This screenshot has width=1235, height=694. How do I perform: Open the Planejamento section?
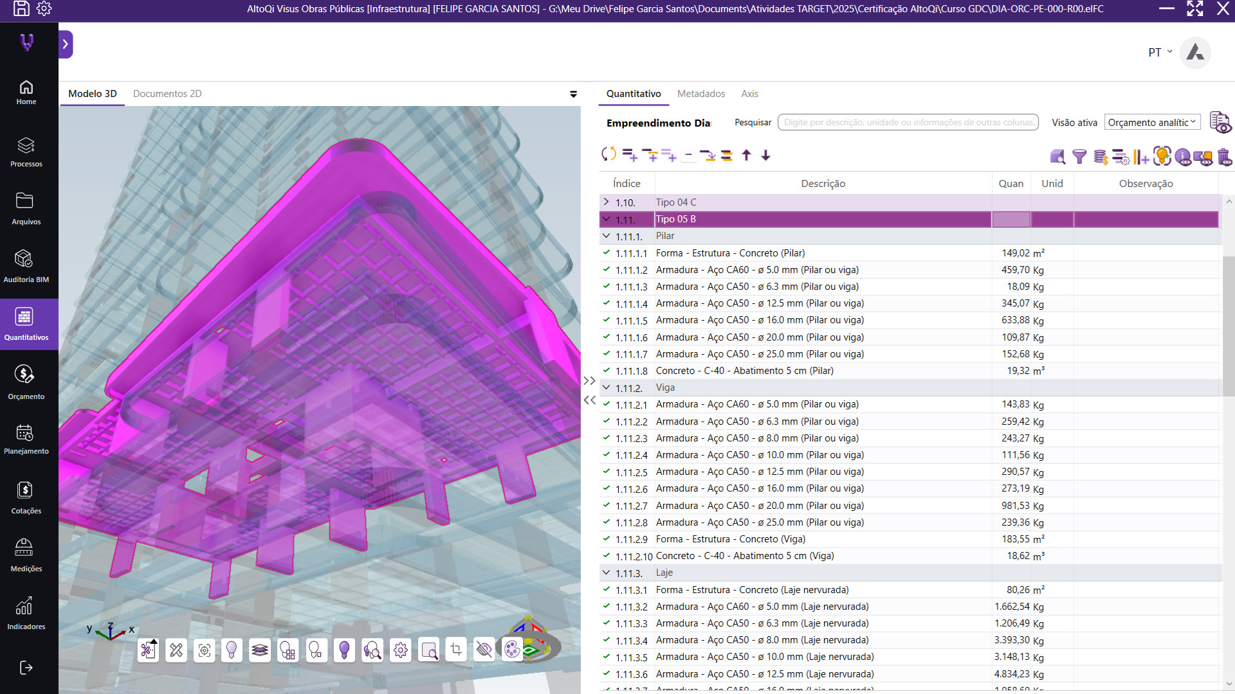26,440
